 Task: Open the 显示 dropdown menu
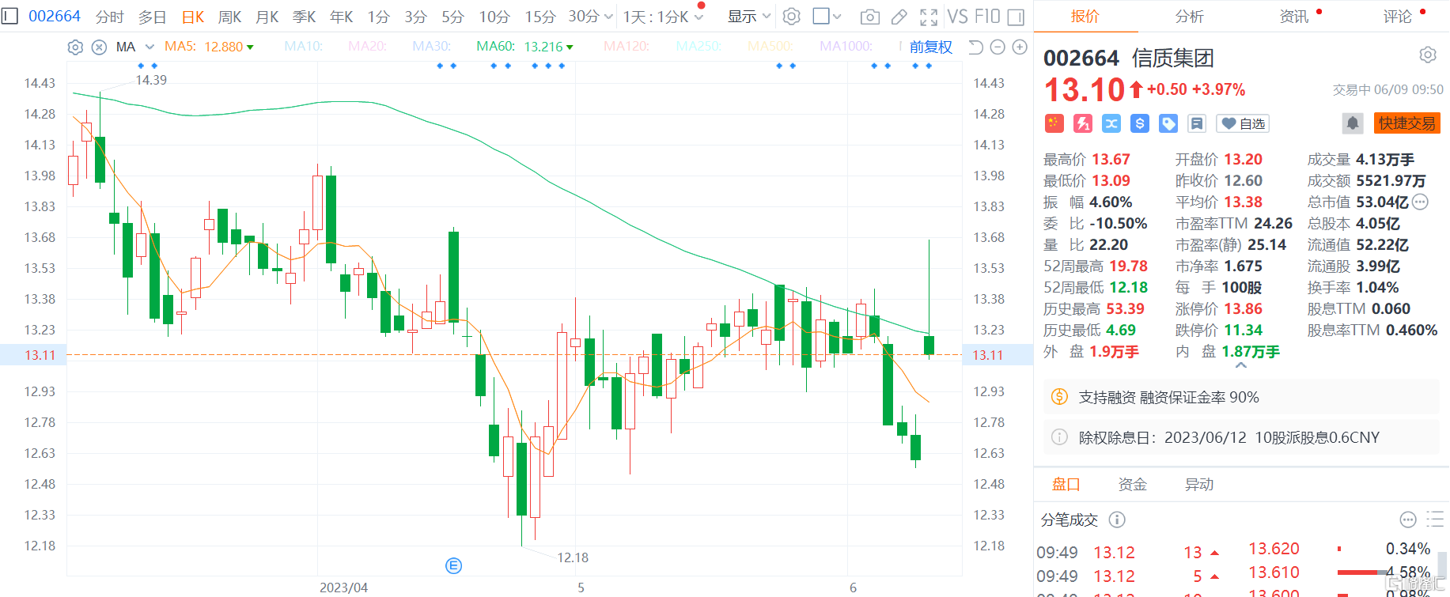coord(749,17)
